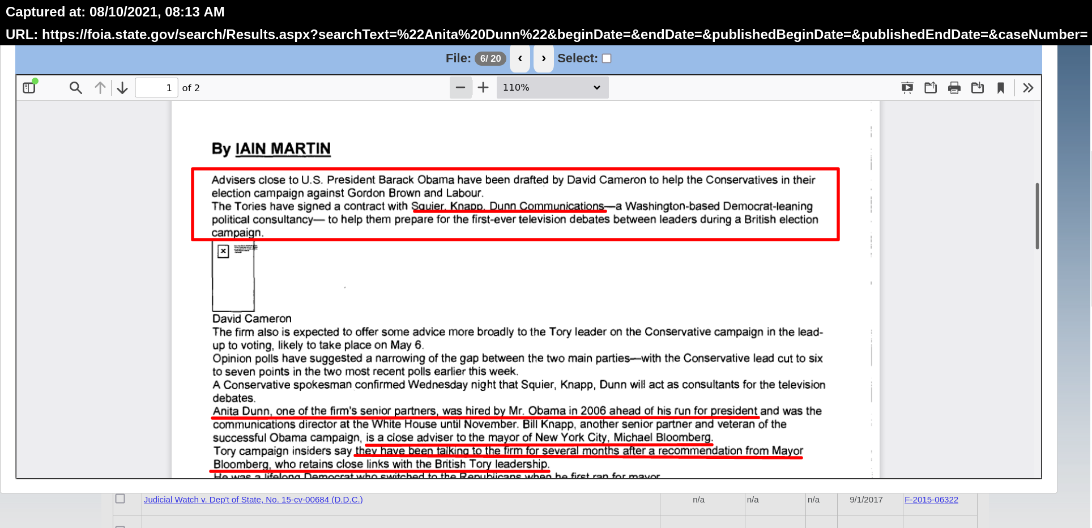The height and width of the screenshot is (528, 1092).
Task: Print the document using the printer icon
Action: point(954,88)
